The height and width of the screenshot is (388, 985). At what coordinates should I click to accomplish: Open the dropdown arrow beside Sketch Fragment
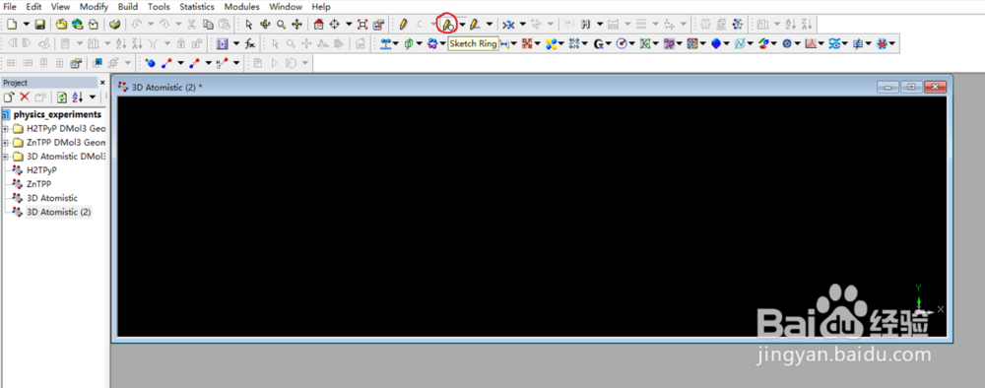pyautogui.click(x=490, y=25)
